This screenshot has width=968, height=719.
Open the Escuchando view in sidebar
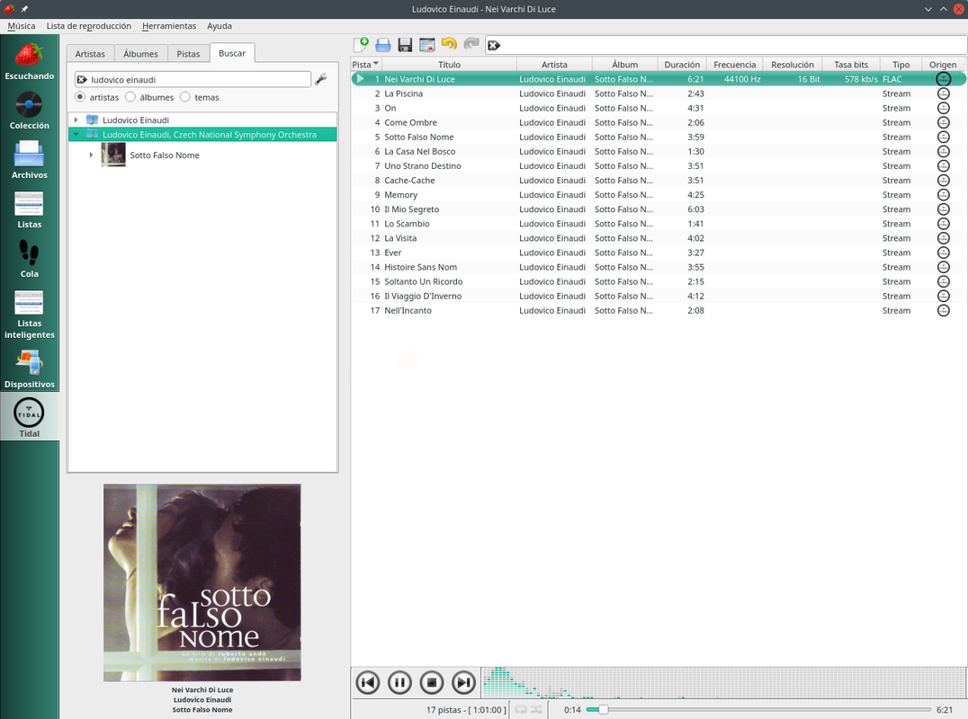(x=29, y=60)
